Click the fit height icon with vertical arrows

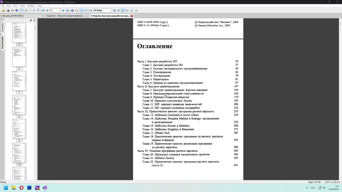118,10
